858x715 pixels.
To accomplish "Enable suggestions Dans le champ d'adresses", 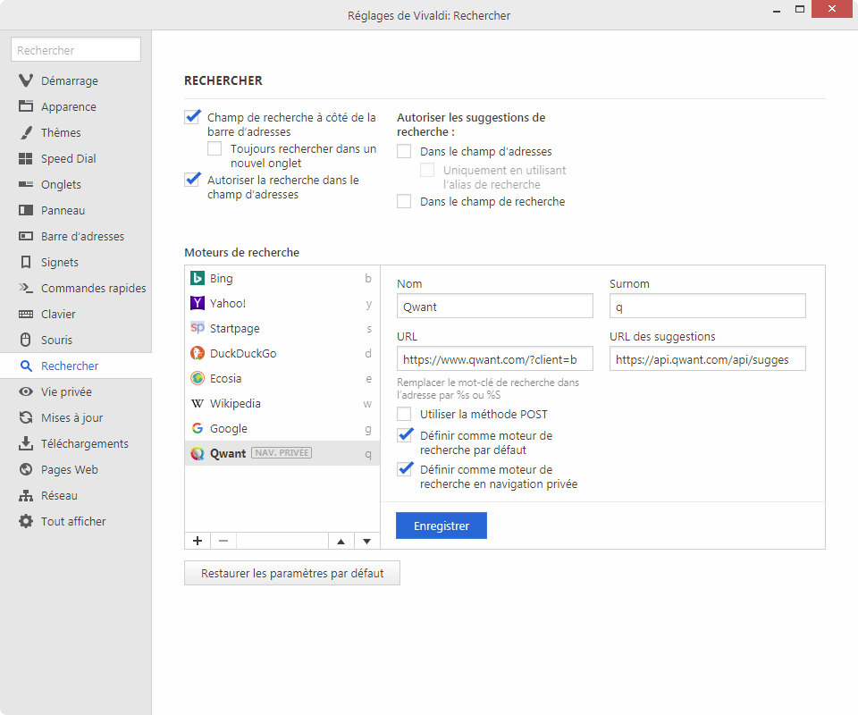I will click(x=404, y=151).
